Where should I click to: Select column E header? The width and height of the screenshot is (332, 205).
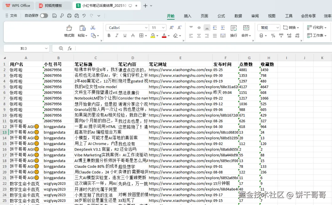pyautogui.click(x=180, y=58)
